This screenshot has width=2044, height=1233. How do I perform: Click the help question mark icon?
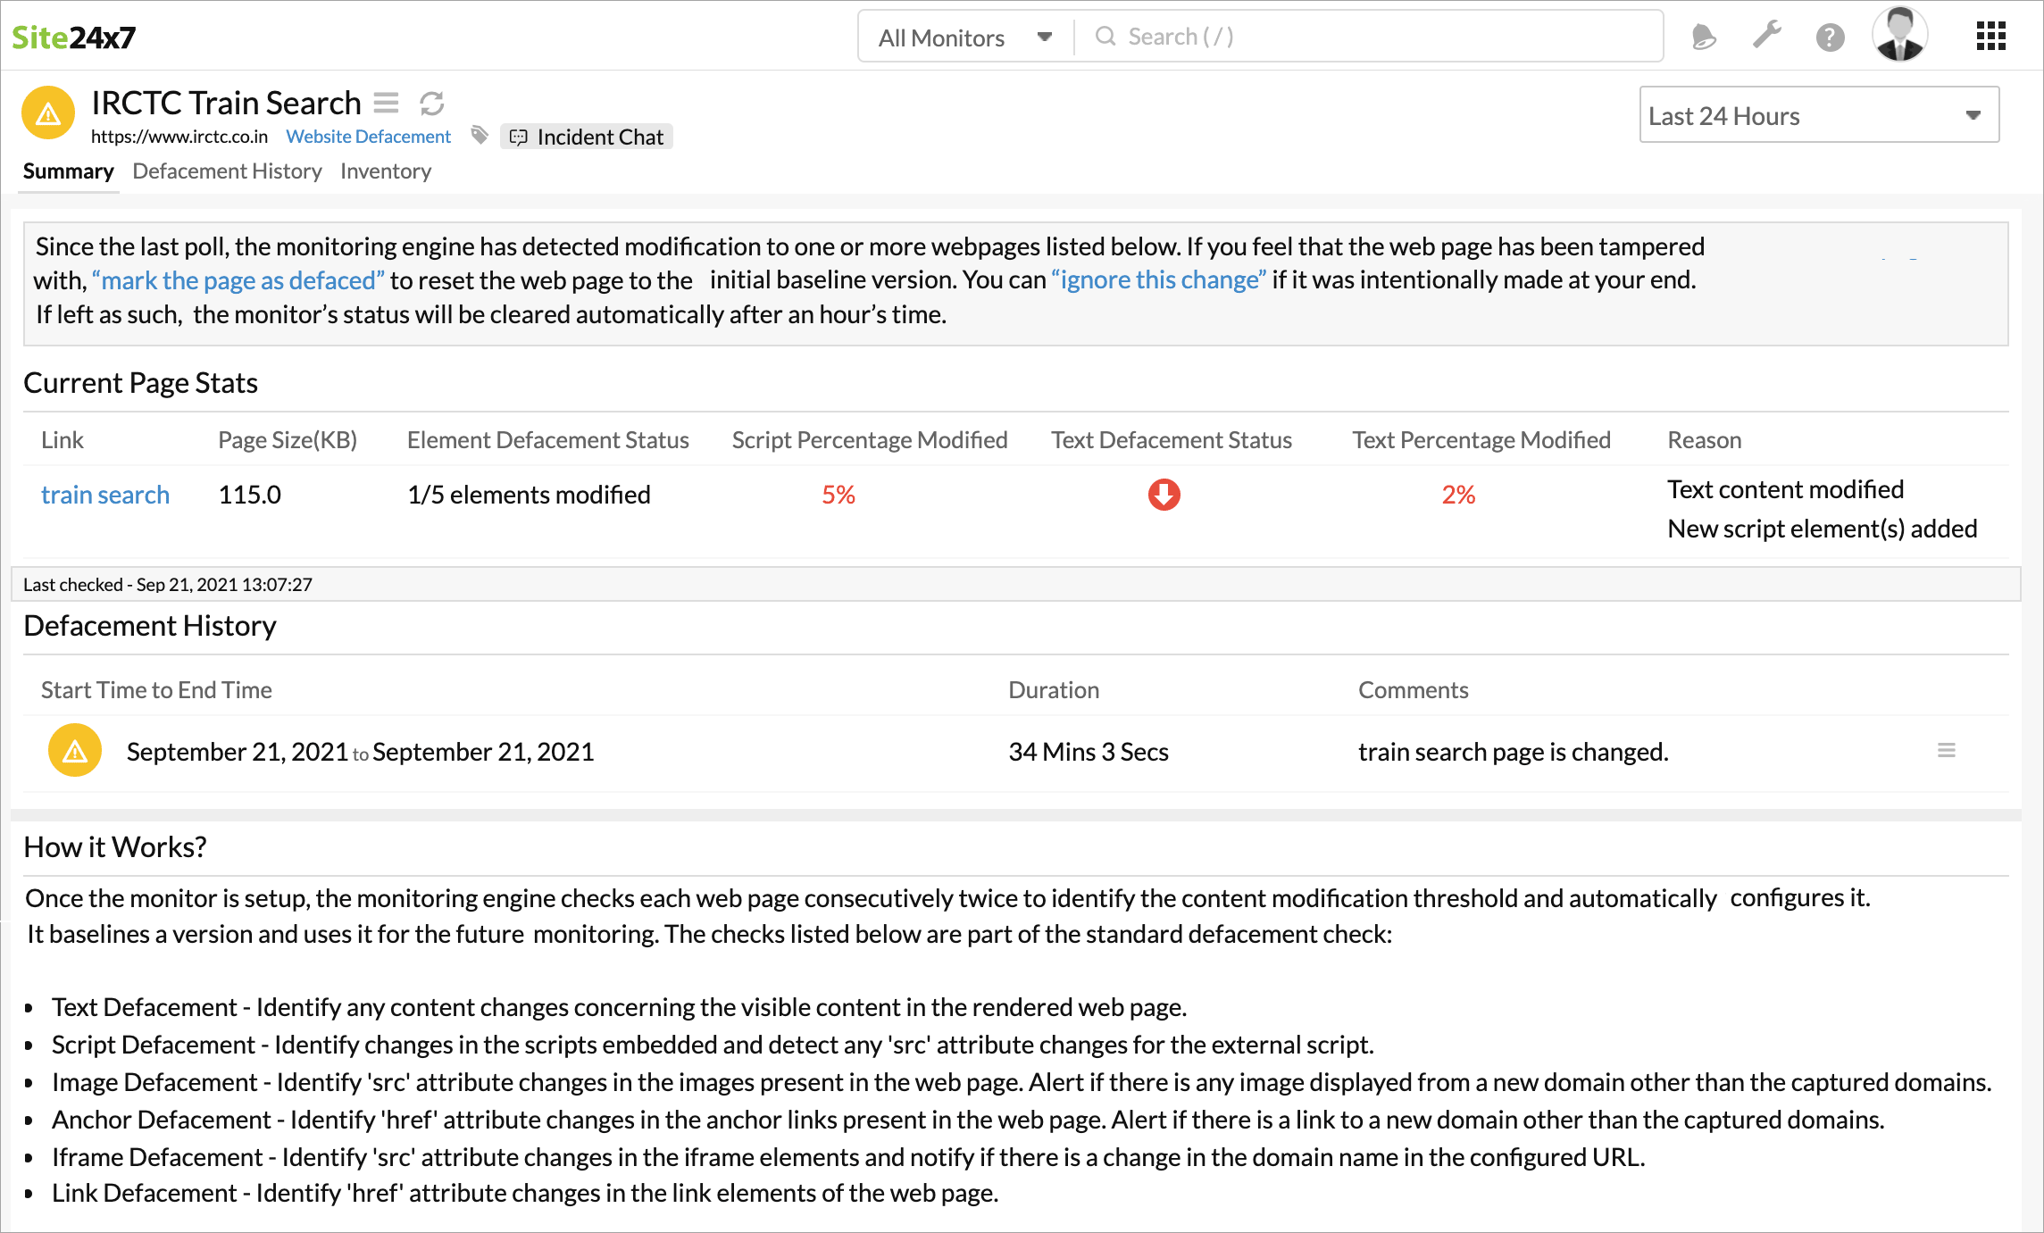pos(1830,37)
